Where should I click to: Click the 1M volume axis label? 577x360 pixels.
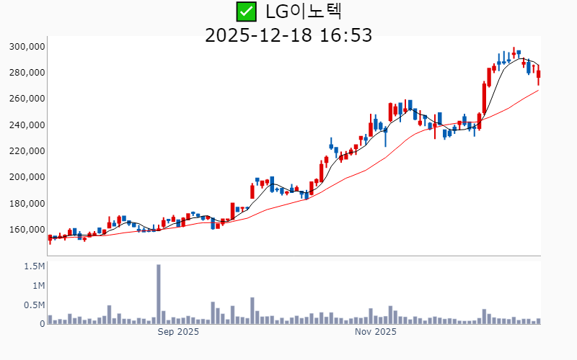[x=38, y=286]
